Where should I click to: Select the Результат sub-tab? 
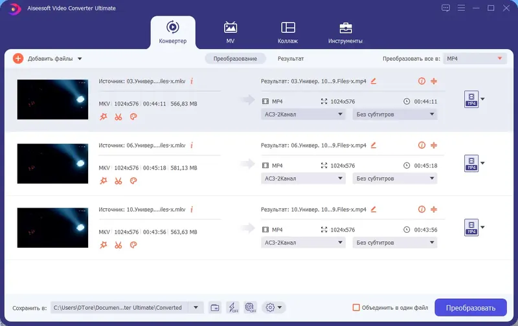pos(291,58)
